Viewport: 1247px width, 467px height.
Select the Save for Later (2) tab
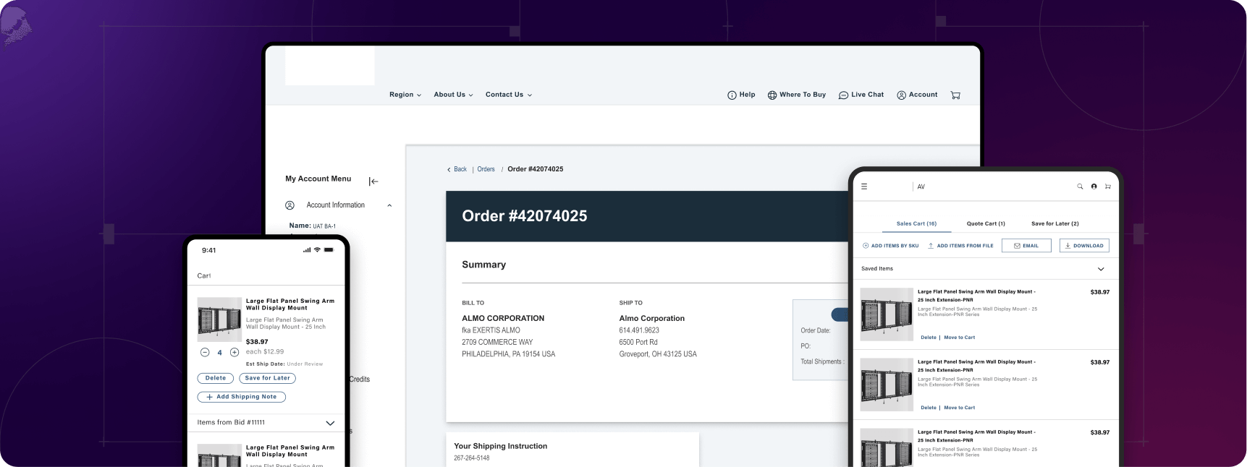click(1054, 223)
